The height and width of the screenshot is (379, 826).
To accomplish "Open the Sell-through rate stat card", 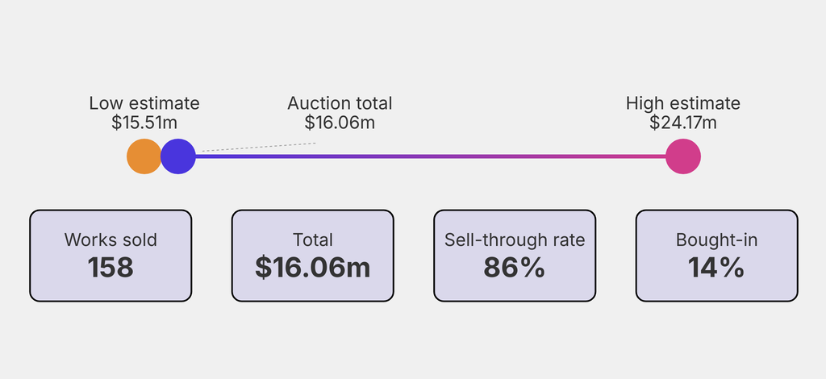I will pos(515,256).
